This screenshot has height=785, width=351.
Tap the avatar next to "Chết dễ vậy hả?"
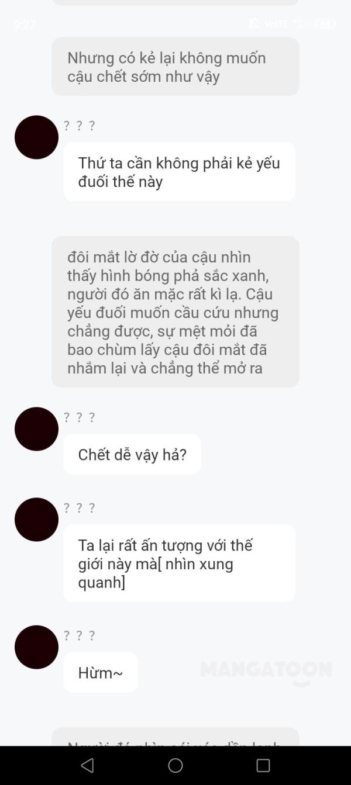pyautogui.click(x=36, y=429)
